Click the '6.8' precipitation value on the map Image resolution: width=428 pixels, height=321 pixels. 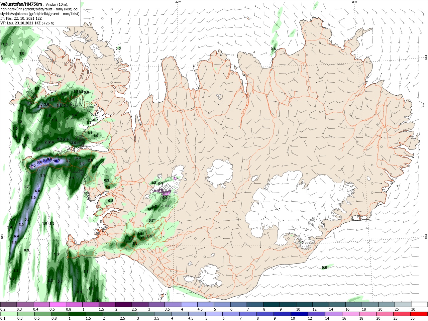(x=37, y=191)
